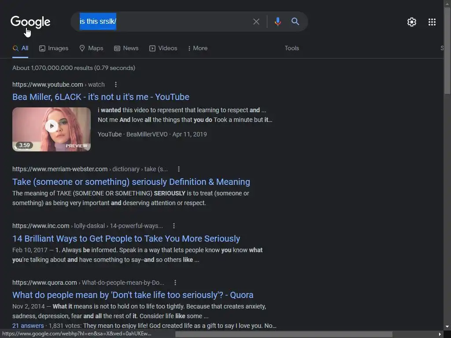Open the 21 answers link
This screenshot has height=338, width=451.
click(x=28, y=326)
